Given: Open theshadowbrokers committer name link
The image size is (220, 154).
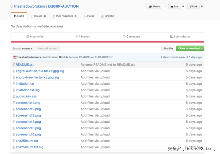Looking at the screenshot, I should [29, 57].
